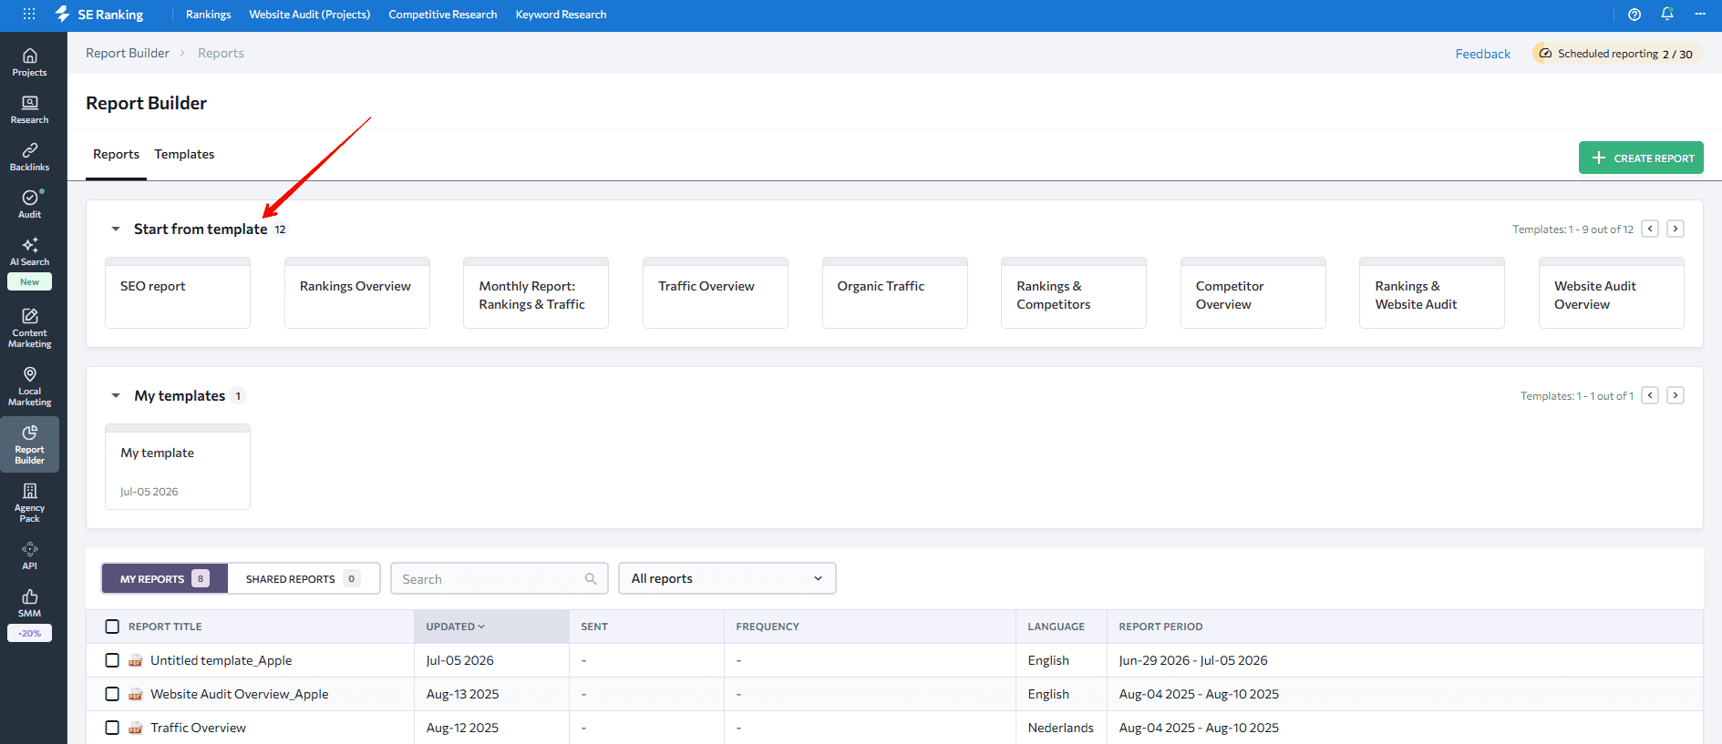Select the Reports tab

(x=116, y=155)
